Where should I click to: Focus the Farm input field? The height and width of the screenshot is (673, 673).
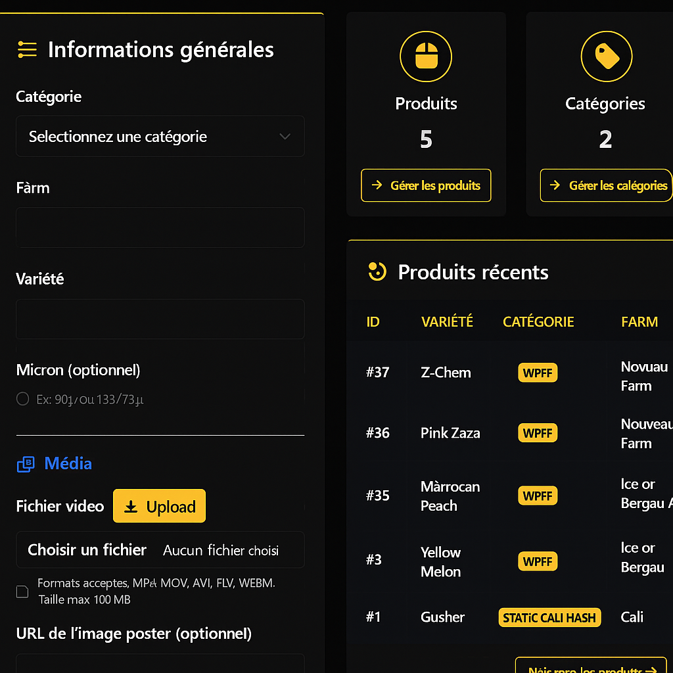tap(160, 227)
